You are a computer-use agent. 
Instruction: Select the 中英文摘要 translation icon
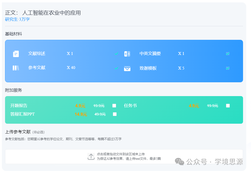coord(127,53)
